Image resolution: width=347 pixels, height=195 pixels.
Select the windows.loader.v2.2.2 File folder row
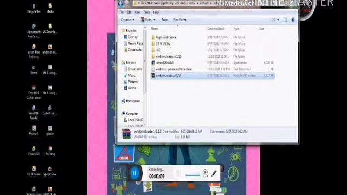pos(213,56)
